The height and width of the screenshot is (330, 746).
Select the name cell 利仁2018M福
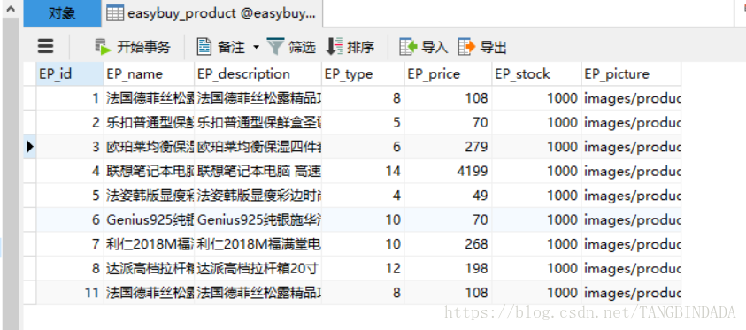point(149,244)
